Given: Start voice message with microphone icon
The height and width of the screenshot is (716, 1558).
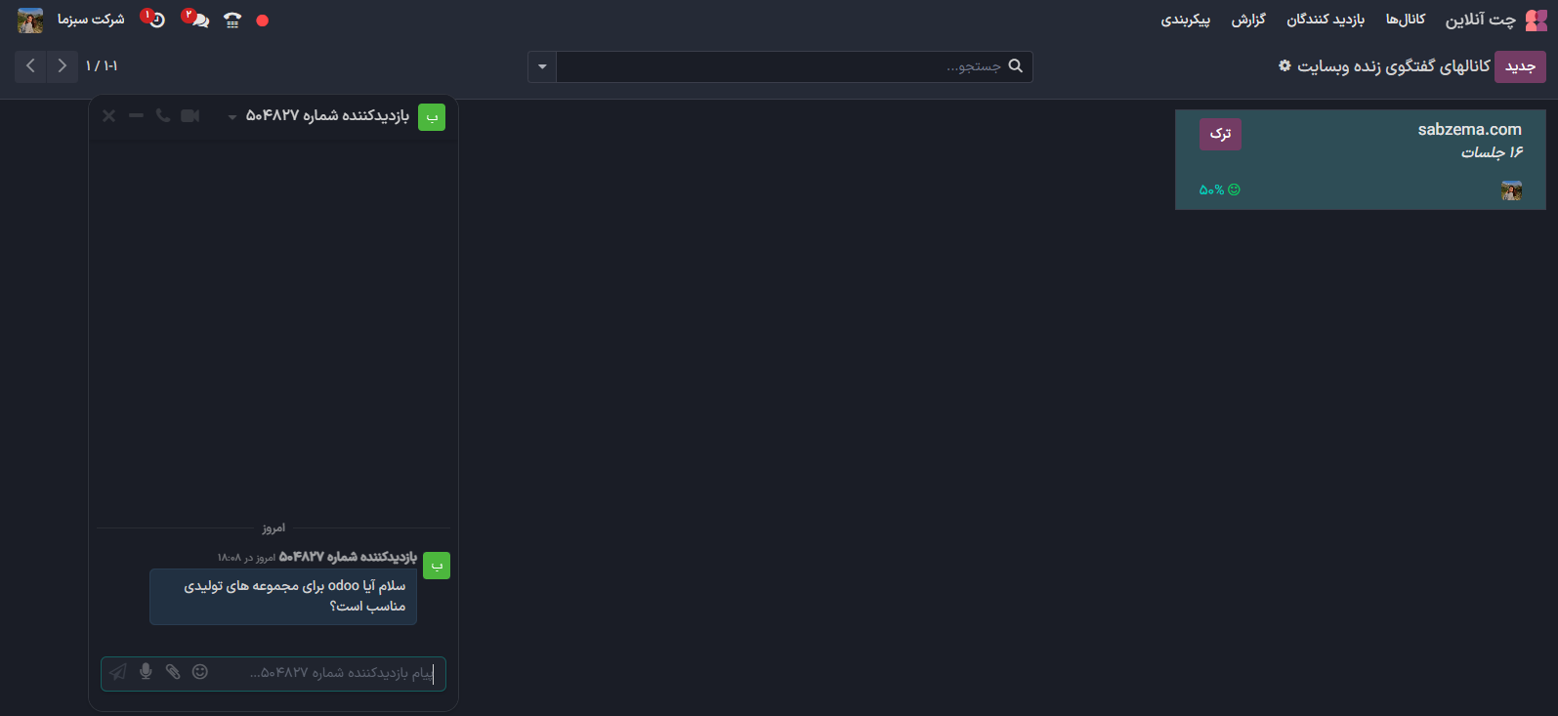Looking at the screenshot, I should pyautogui.click(x=146, y=672).
